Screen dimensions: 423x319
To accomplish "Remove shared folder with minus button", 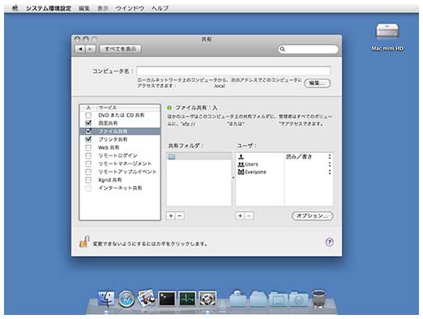I will pos(180,215).
